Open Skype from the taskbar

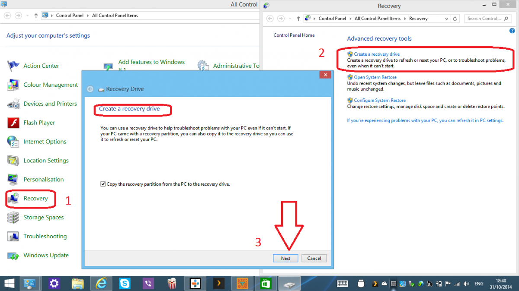tap(125, 283)
